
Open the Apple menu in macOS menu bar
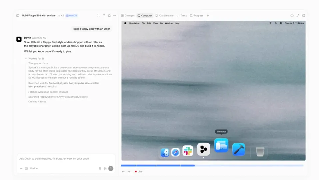click(125, 23)
